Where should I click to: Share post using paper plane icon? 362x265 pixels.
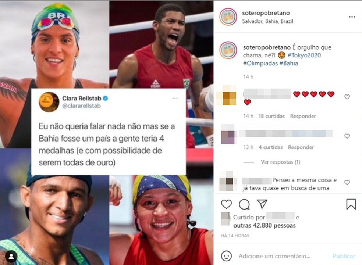tap(262, 204)
